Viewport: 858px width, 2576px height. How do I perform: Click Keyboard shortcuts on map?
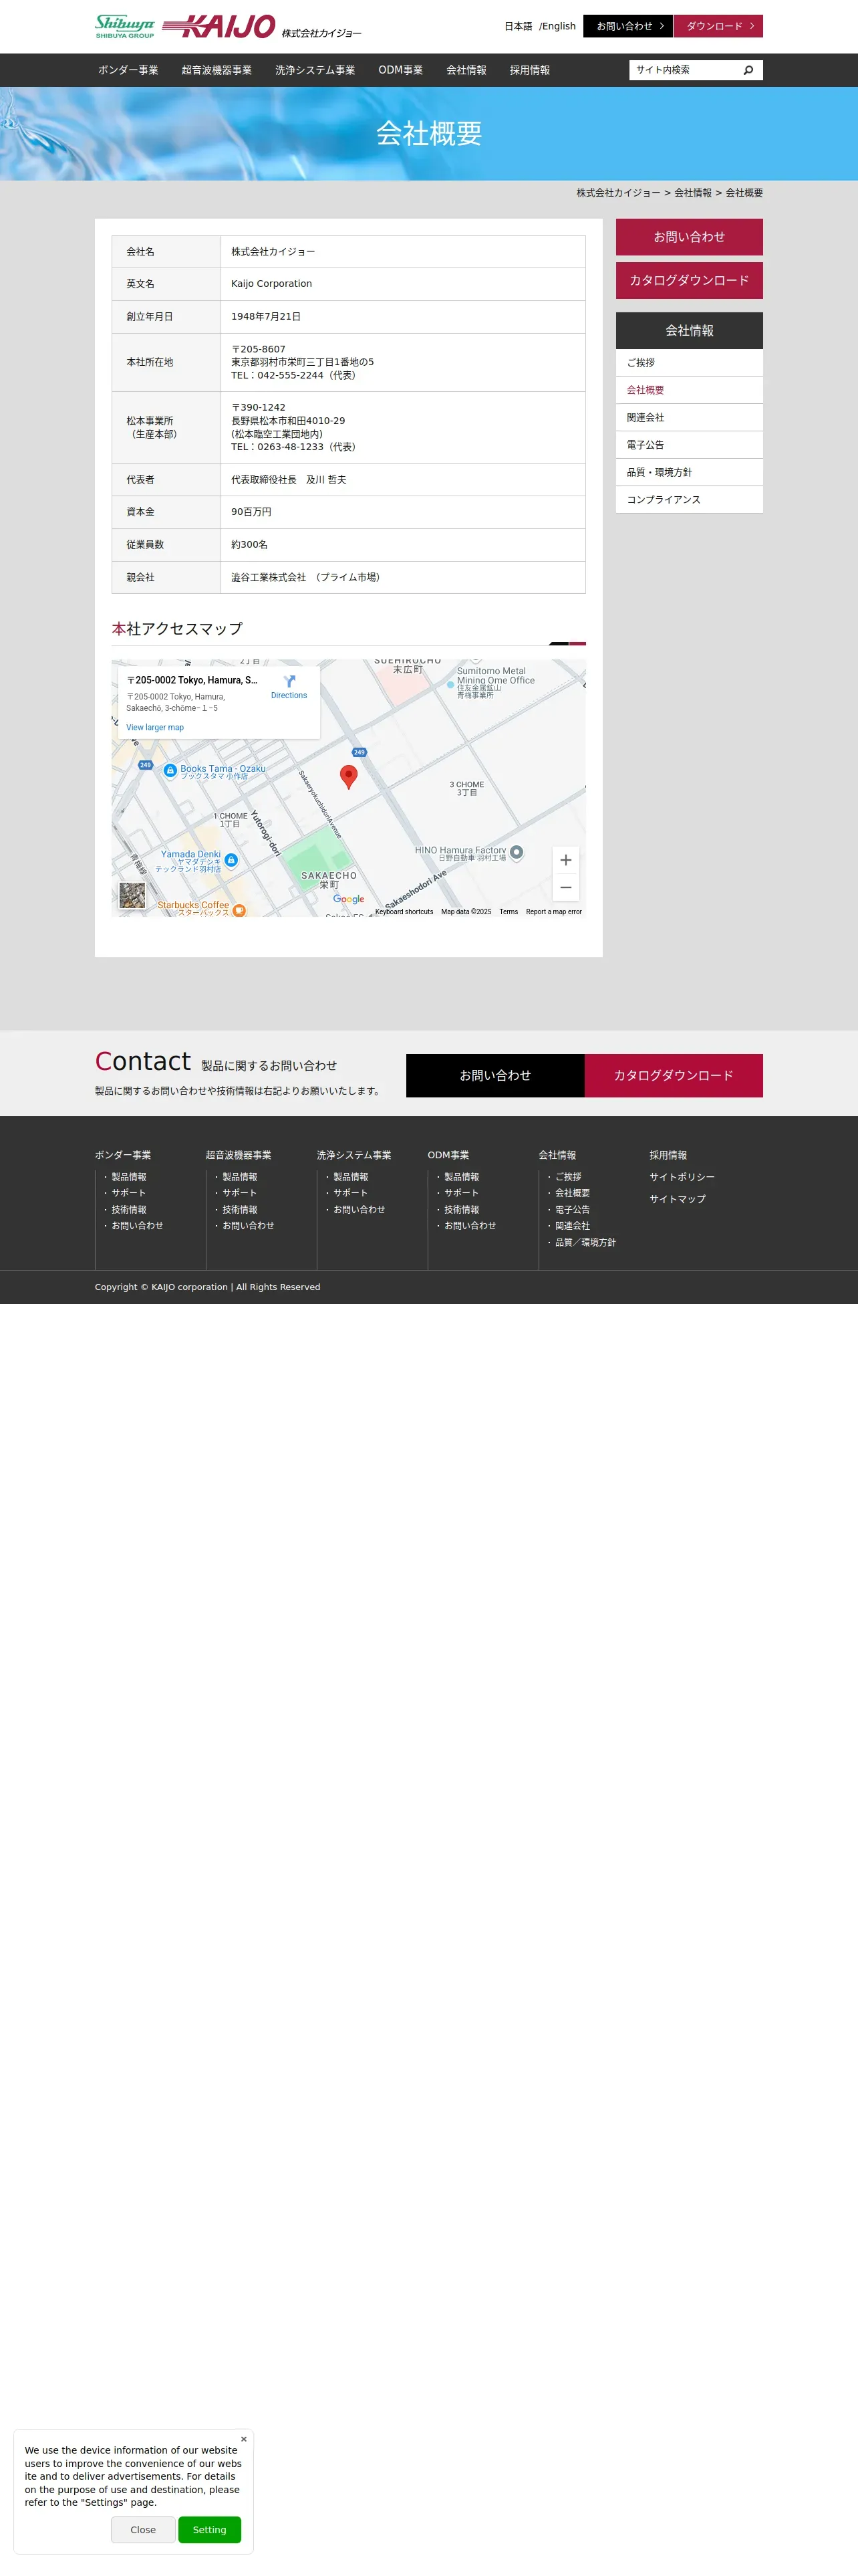click(404, 912)
